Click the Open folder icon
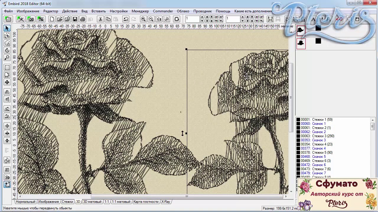 60,19
